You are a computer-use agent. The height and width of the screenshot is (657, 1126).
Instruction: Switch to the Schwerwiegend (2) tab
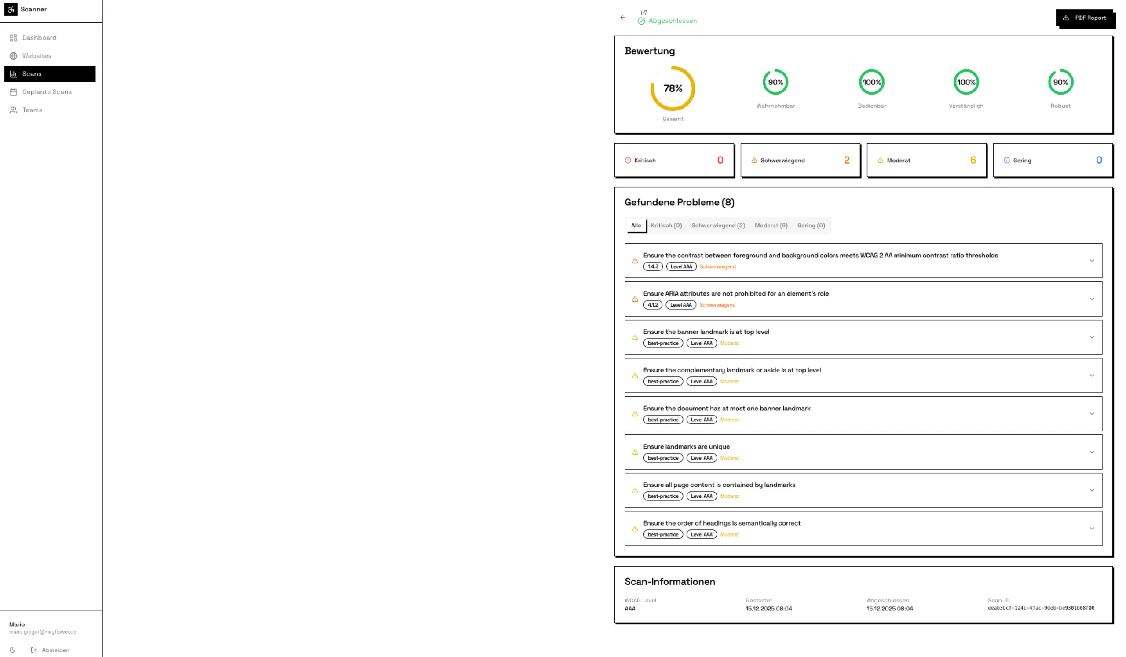click(x=718, y=226)
